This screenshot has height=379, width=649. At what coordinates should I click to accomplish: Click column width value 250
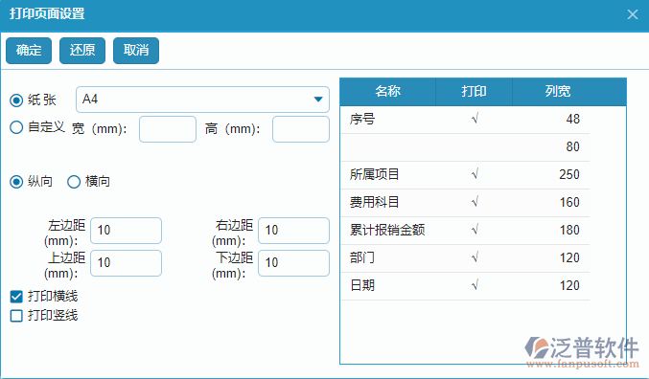coord(569,174)
